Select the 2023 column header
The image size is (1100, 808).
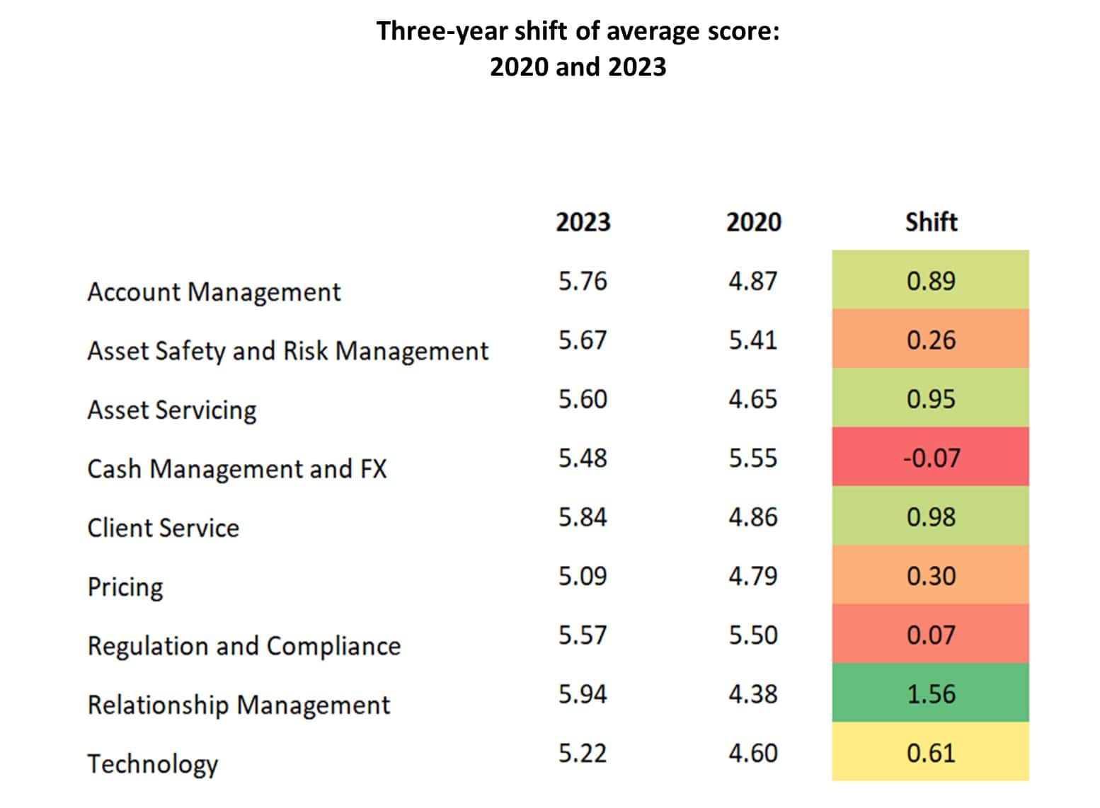583,222
